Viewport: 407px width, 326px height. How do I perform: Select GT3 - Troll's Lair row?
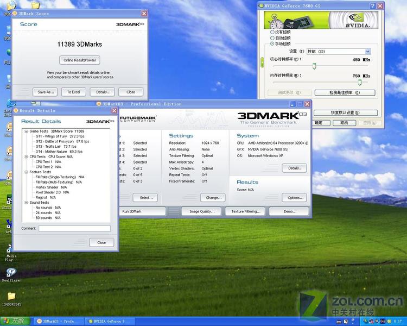tap(56, 147)
